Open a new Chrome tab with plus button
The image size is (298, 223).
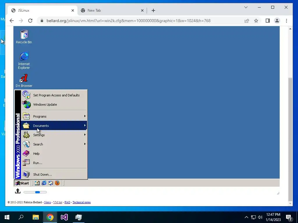click(x=153, y=10)
